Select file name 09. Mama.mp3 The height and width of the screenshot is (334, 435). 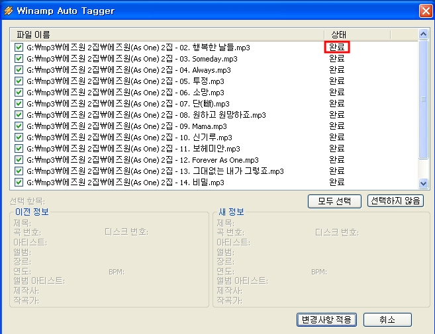pos(126,126)
